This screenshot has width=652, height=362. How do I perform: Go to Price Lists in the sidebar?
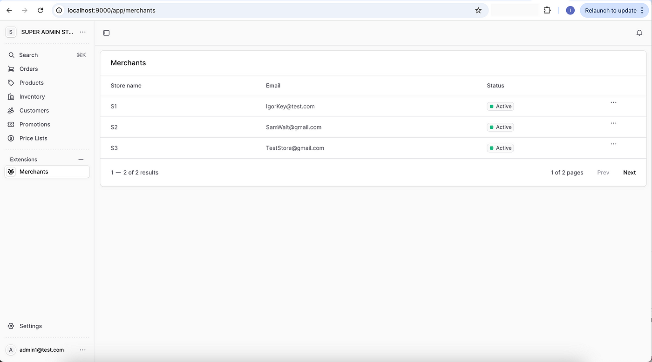click(47, 138)
